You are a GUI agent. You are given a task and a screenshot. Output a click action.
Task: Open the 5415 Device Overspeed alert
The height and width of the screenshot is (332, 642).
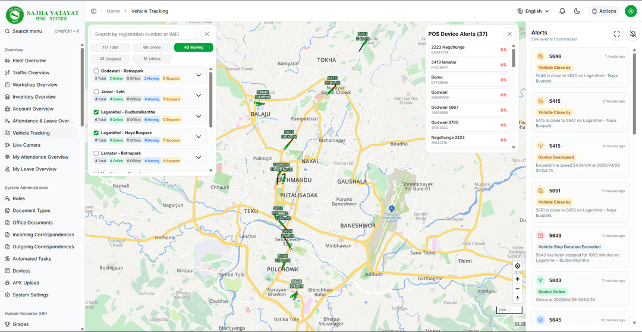pyautogui.click(x=580, y=157)
